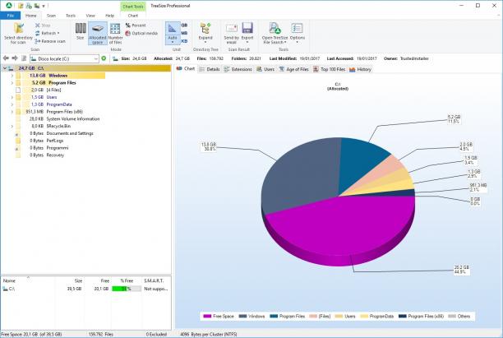The width and height of the screenshot is (503, 338).
Task: Open the Options dialog
Action: 297,34
